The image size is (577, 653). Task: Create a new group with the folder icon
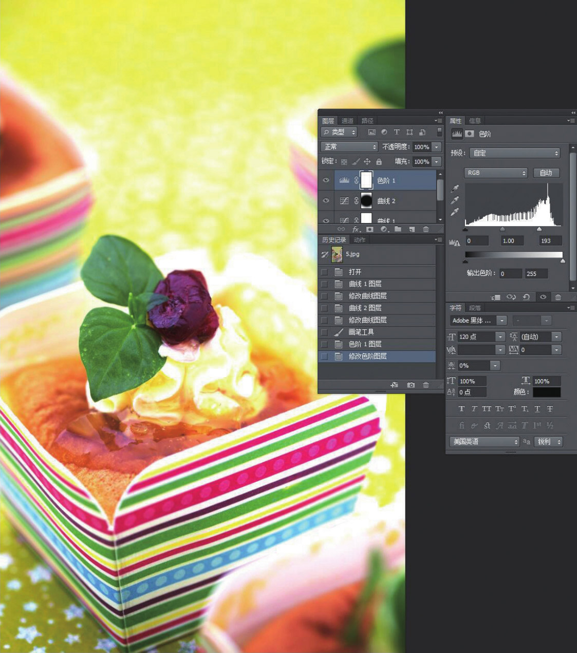tap(398, 229)
